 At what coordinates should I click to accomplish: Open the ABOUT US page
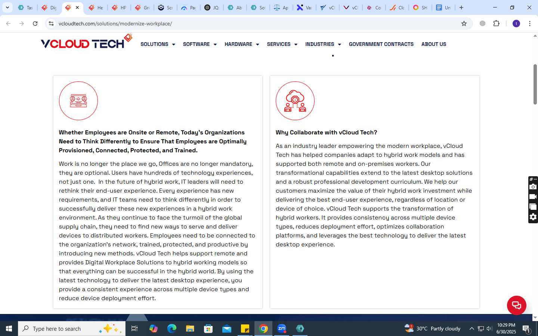pos(434,44)
